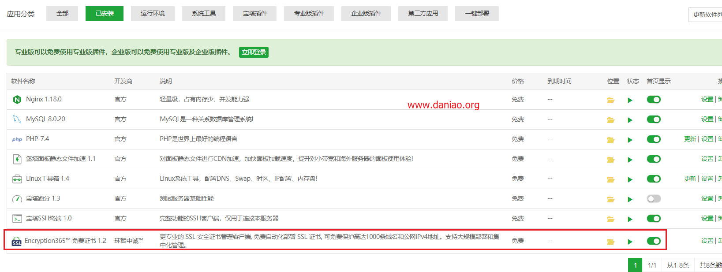Toggle homepage display for Encryption365
Viewport: 722px width, 272px height.
coord(654,241)
